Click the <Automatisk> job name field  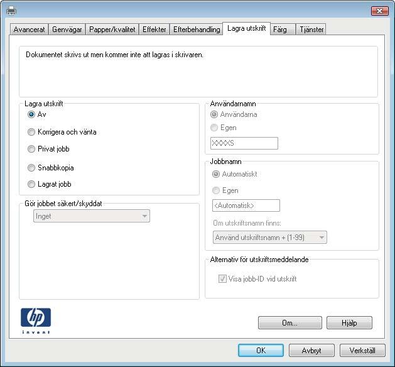pyautogui.click(x=246, y=205)
